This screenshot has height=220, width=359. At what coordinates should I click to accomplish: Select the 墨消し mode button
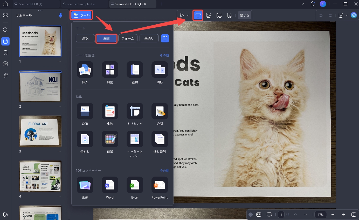pos(149,38)
